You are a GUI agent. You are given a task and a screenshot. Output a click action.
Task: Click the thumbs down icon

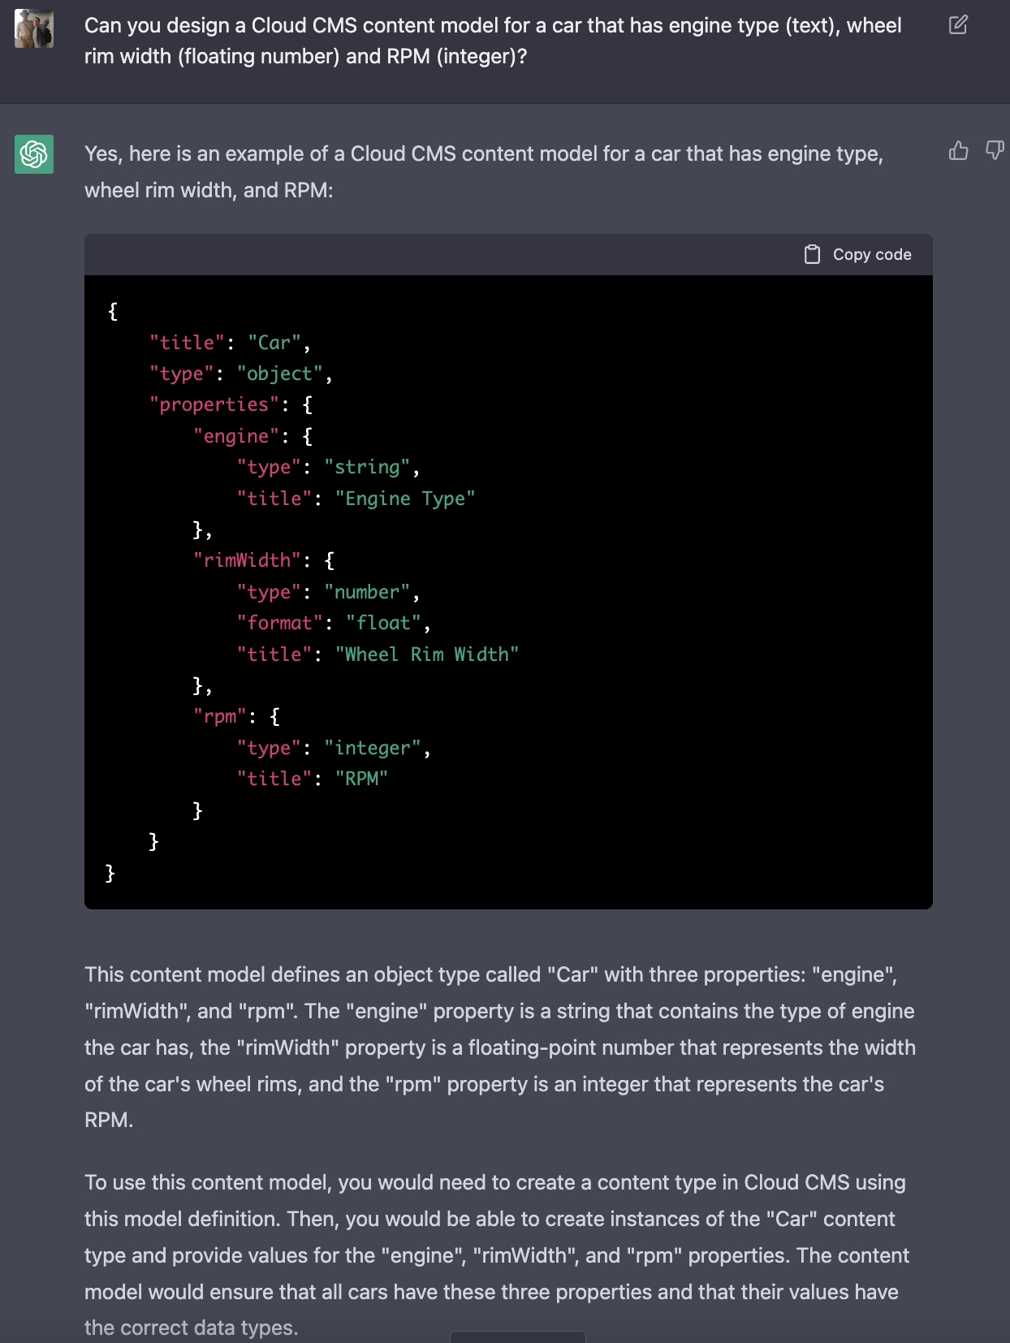coord(995,151)
